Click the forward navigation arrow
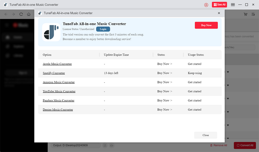The width and height of the screenshot is (259, 152). coord(13,14)
